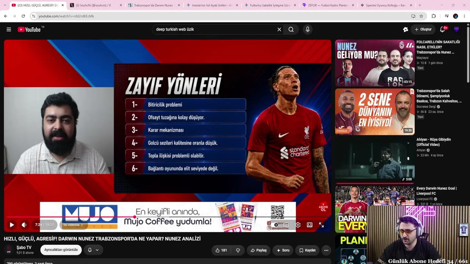Open a new browser tab
The width and height of the screenshot is (470, 264).
coord(420,5)
